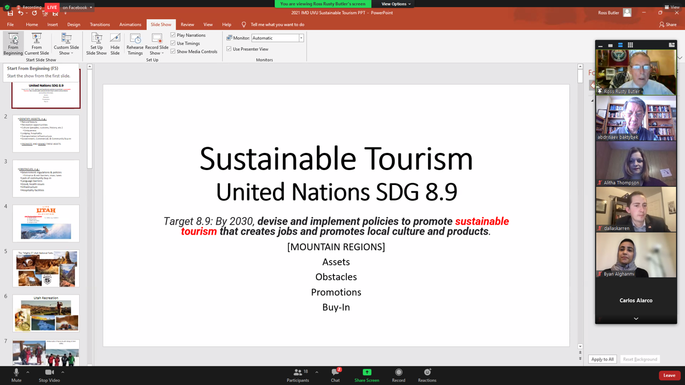Viewport: 685px width, 385px height.
Task: Start slideshow From Current Slide
Action: point(36,44)
